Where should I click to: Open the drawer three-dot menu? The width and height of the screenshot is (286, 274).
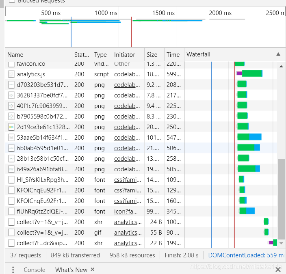pyautogui.click(x=13, y=270)
